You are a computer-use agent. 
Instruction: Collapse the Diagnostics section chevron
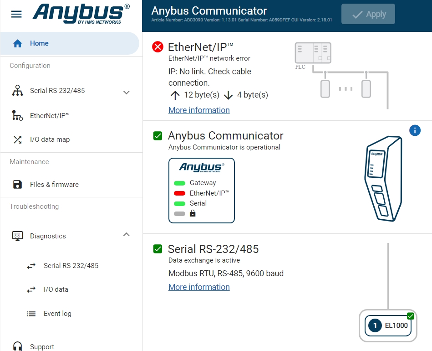pyautogui.click(x=127, y=235)
